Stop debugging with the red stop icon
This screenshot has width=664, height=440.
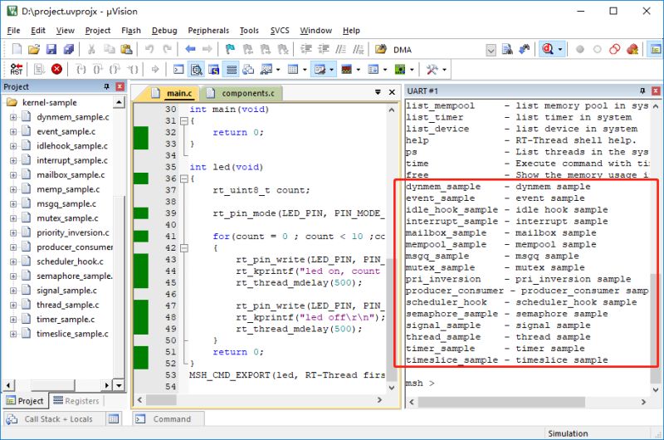56,69
